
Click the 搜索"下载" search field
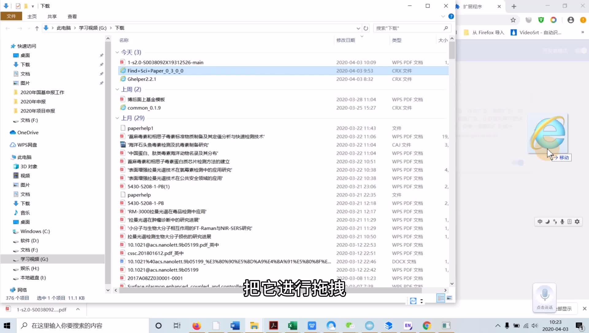point(408,28)
